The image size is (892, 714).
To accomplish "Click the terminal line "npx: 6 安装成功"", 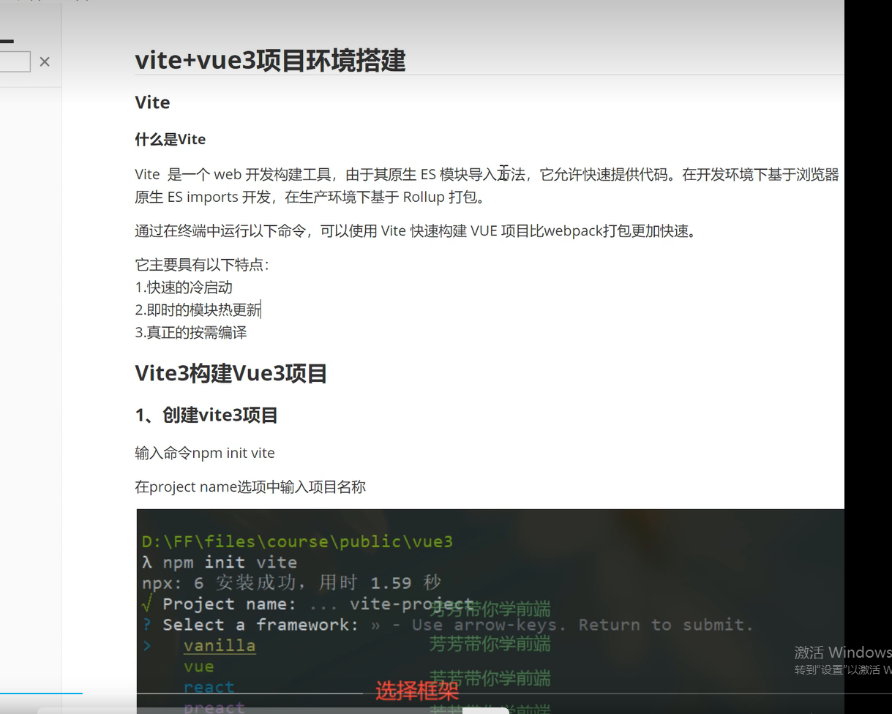I will coord(292,582).
